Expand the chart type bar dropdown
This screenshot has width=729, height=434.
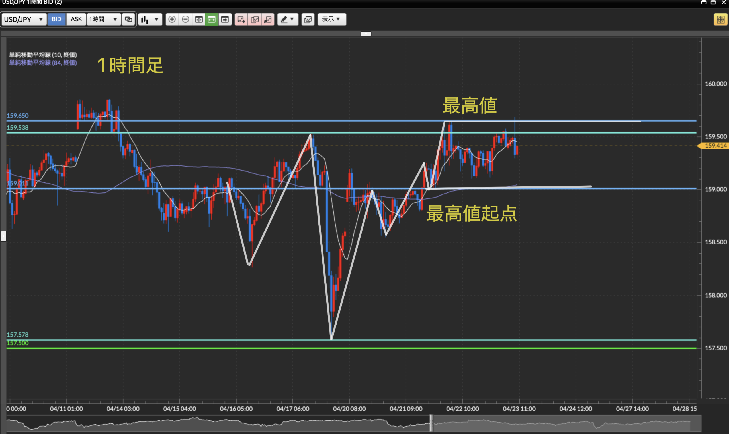click(x=150, y=19)
